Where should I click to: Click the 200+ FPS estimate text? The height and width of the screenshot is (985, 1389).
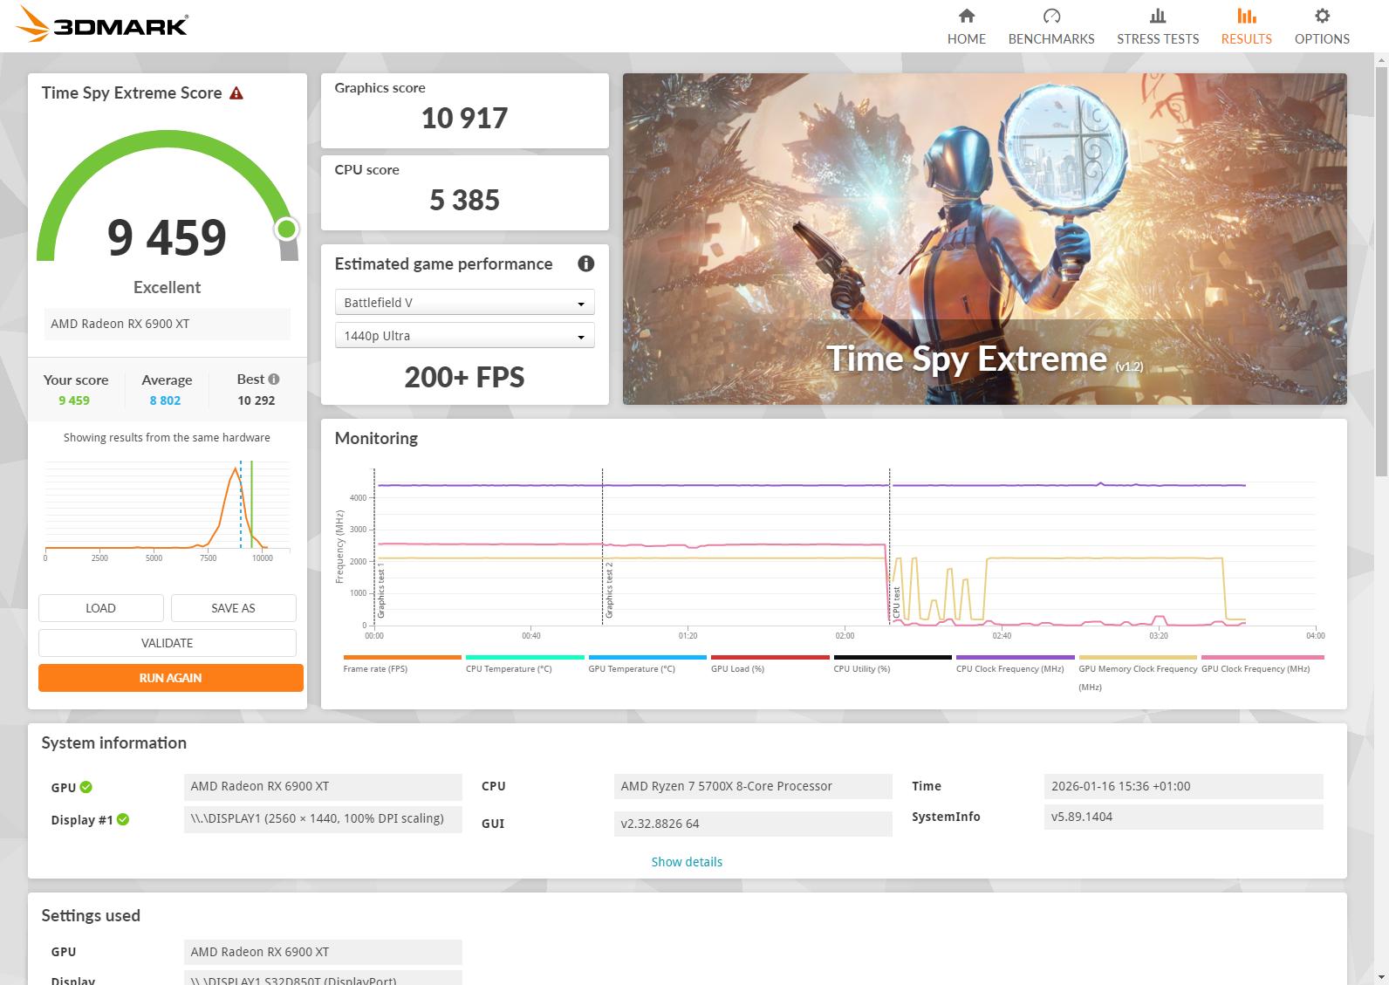coord(464,377)
